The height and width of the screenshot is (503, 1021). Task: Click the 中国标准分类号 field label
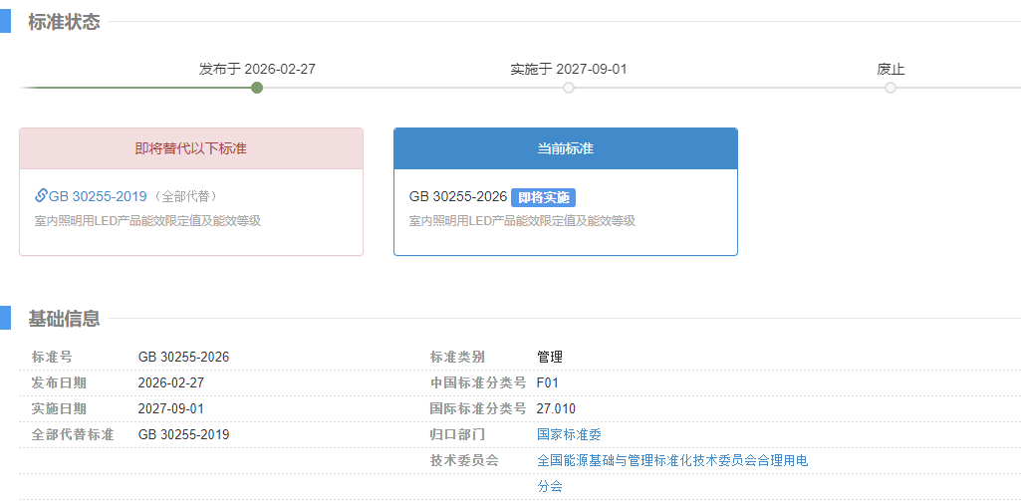tap(478, 383)
